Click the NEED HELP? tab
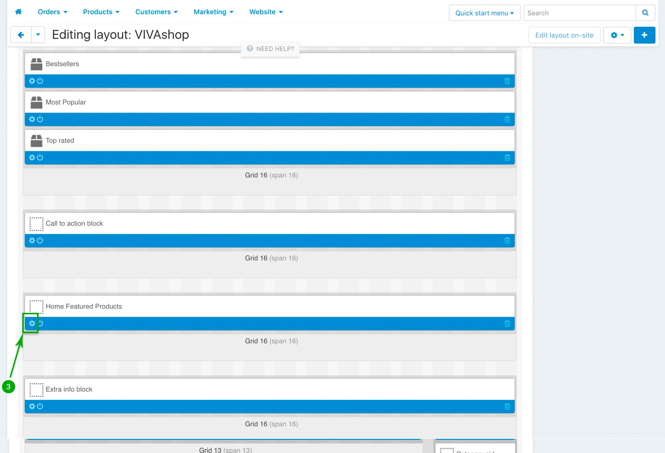Image resolution: width=665 pixels, height=453 pixels. pyautogui.click(x=270, y=49)
